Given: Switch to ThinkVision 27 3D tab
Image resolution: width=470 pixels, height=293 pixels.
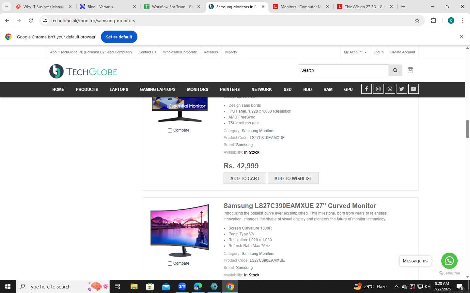Looking at the screenshot, I should (365, 7).
